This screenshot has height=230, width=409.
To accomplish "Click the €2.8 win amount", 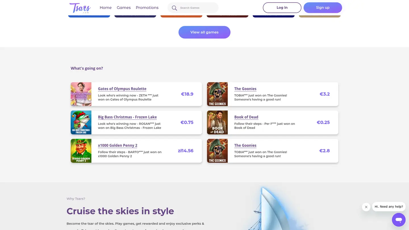I will pyautogui.click(x=324, y=151).
